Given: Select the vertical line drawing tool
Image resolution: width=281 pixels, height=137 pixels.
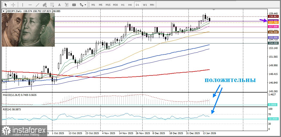Looking at the screenshot, I should [23, 5].
